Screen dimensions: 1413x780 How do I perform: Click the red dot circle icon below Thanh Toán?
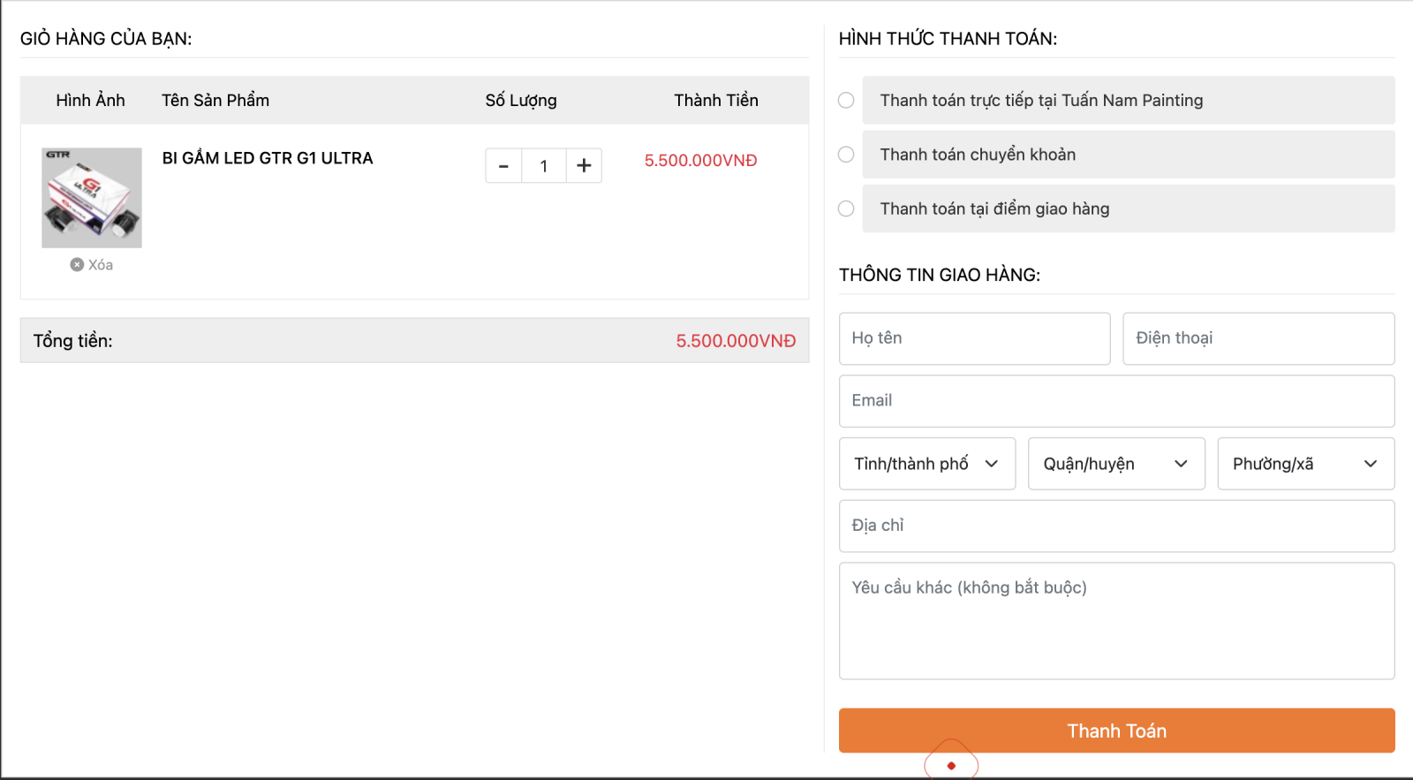[951, 765]
